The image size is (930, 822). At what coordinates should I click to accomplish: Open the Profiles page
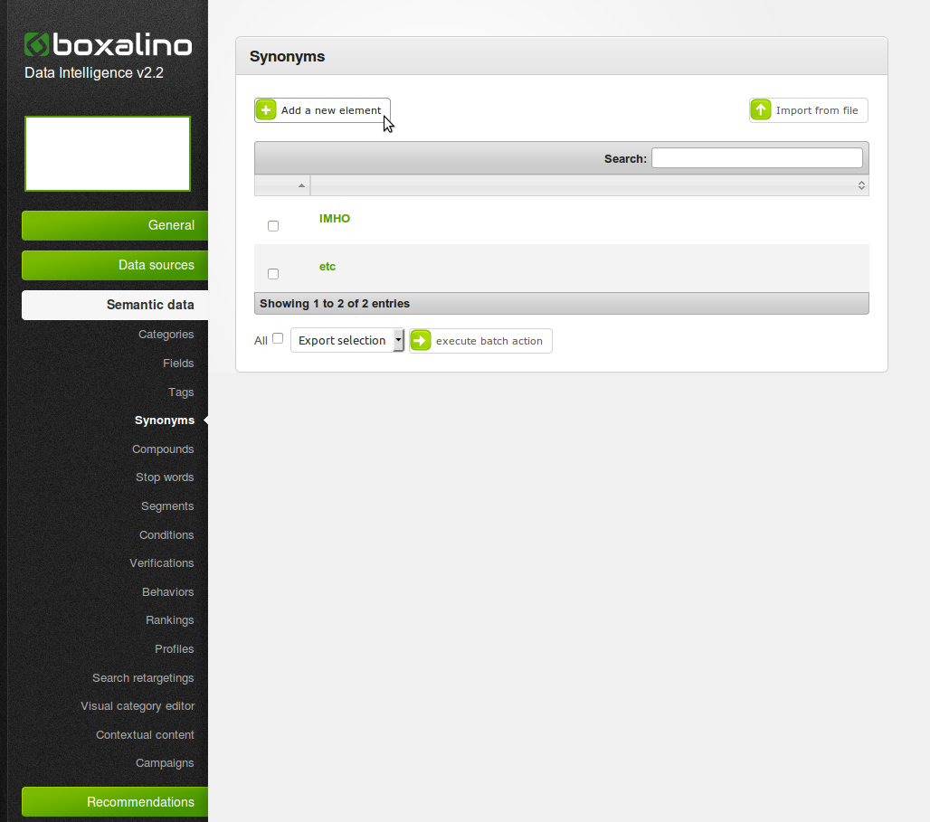coord(175,648)
